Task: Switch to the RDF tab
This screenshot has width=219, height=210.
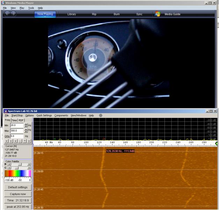Action: pos(21,120)
